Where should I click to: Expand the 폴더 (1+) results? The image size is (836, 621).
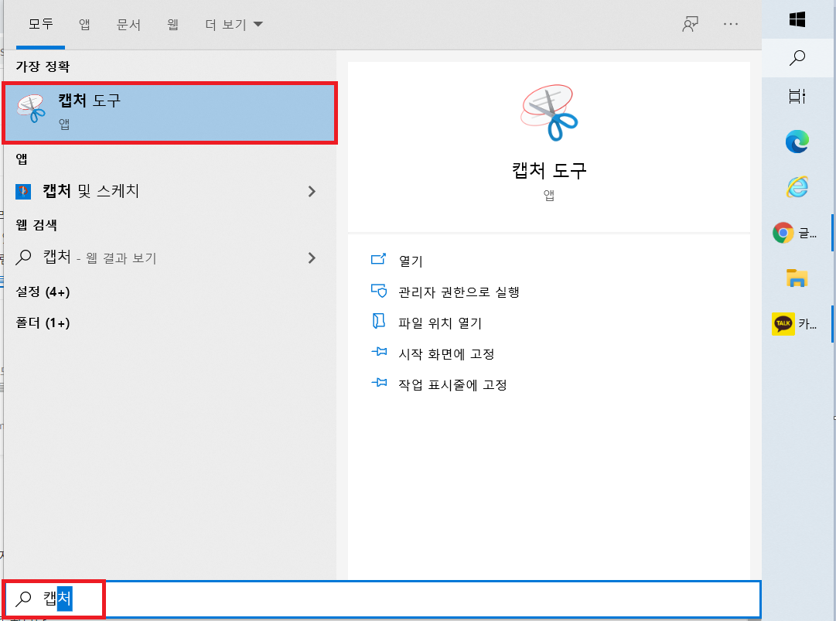point(43,322)
